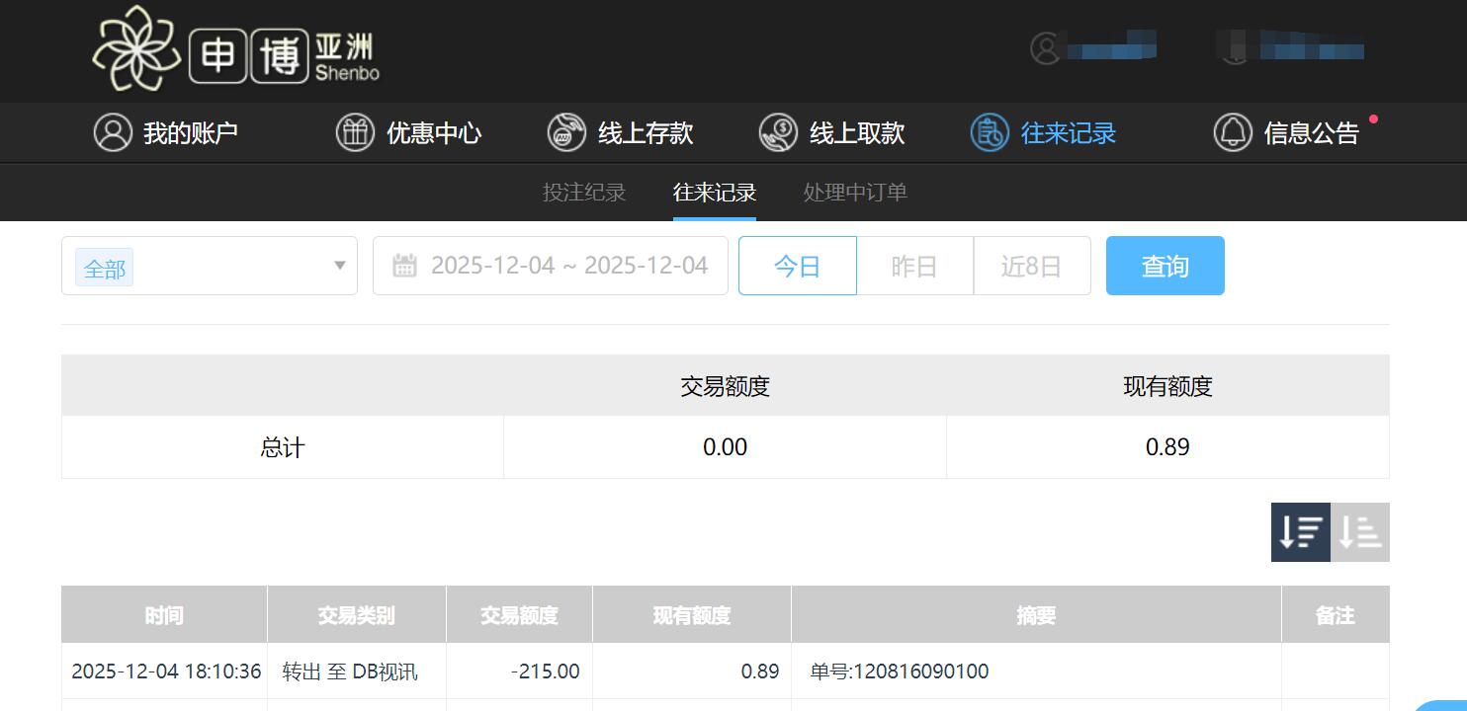Select the ascending sort icon

(x=1359, y=532)
